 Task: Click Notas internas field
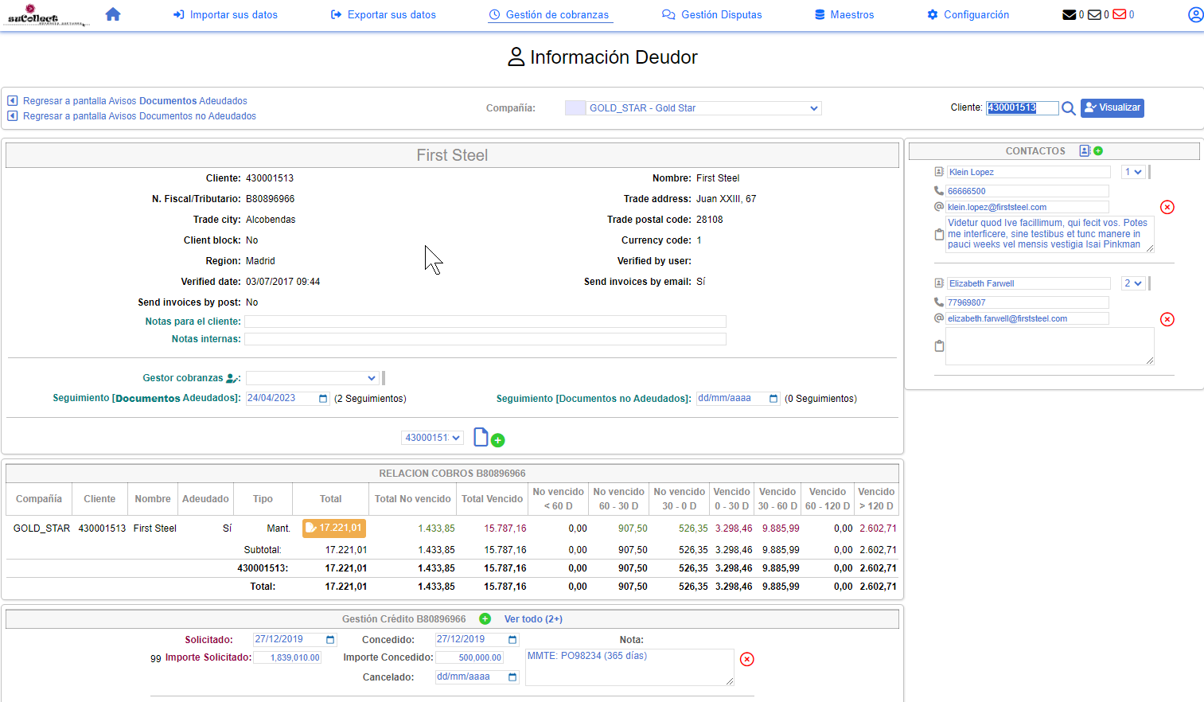click(x=485, y=339)
